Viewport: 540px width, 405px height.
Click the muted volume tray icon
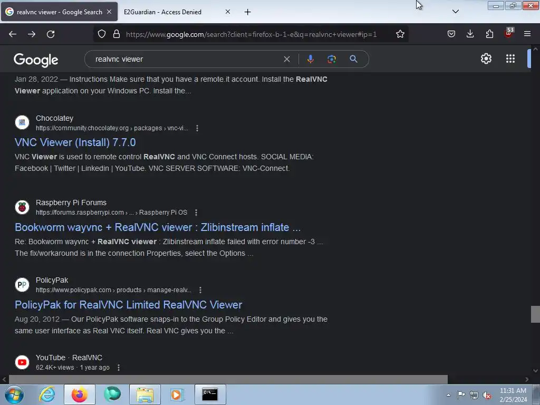coord(487,395)
